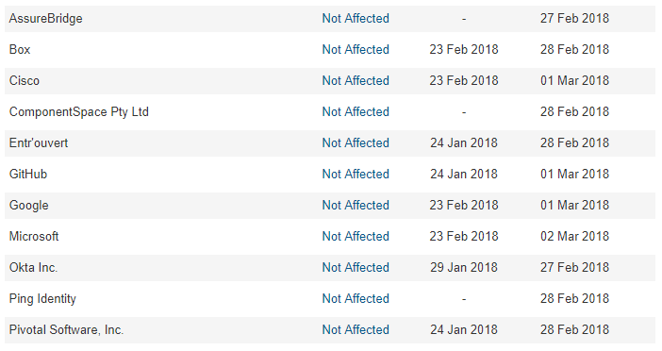
Task: Select the Cisco vendor row name
Action: (x=25, y=81)
